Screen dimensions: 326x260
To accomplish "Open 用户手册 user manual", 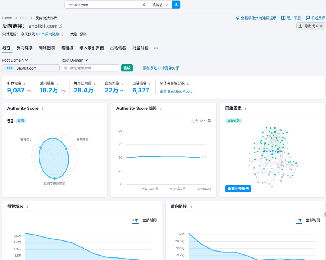I will 294,18.
